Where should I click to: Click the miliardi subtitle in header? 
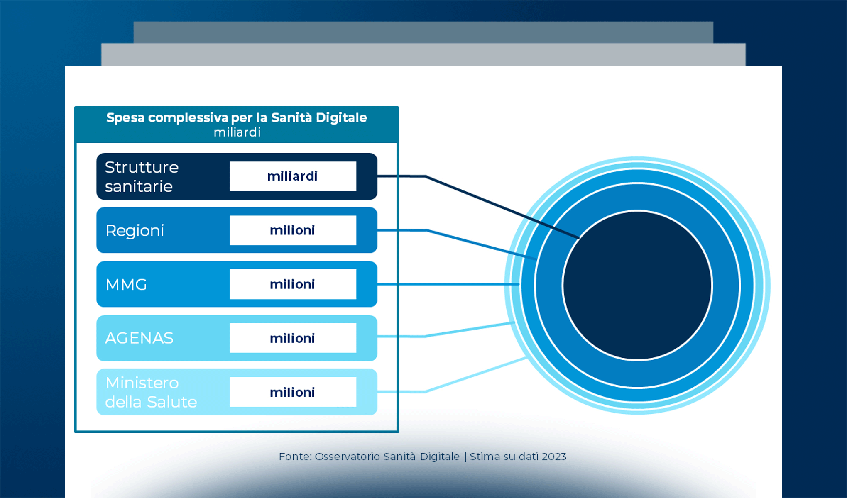coord(237,132)
